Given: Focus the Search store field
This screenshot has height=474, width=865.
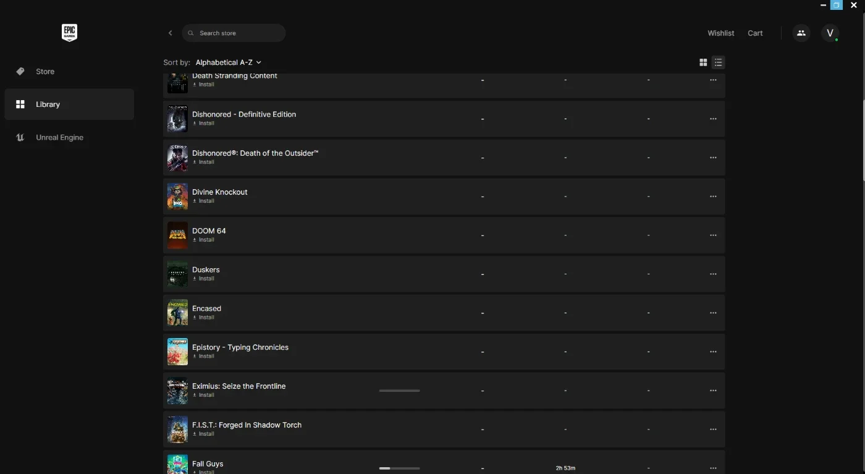Looking at the screenshot, I should pyautogui.click(x=234, y=33).
